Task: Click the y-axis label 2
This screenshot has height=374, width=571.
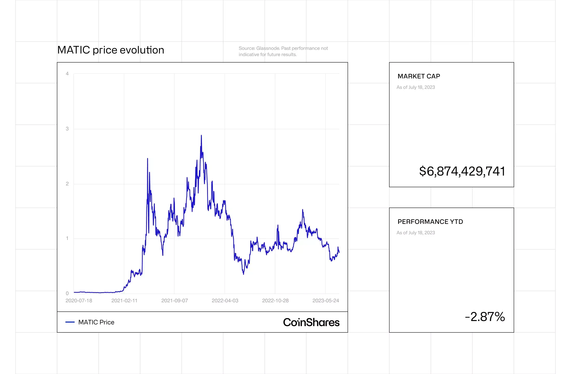Action: [67, 184]
